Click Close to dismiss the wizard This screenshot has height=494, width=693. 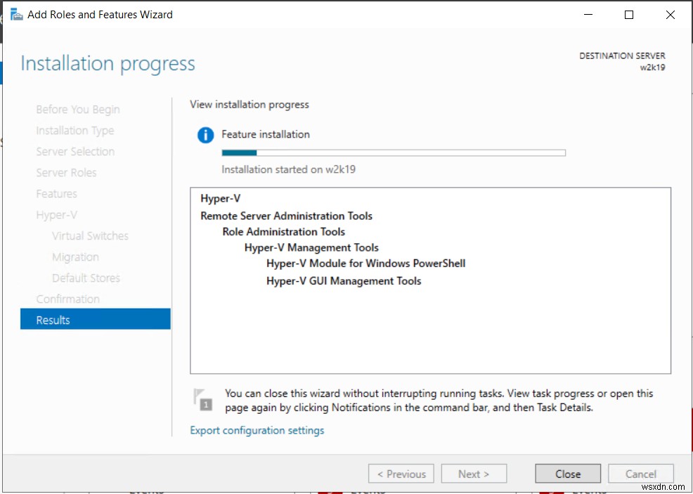(567, 473)
